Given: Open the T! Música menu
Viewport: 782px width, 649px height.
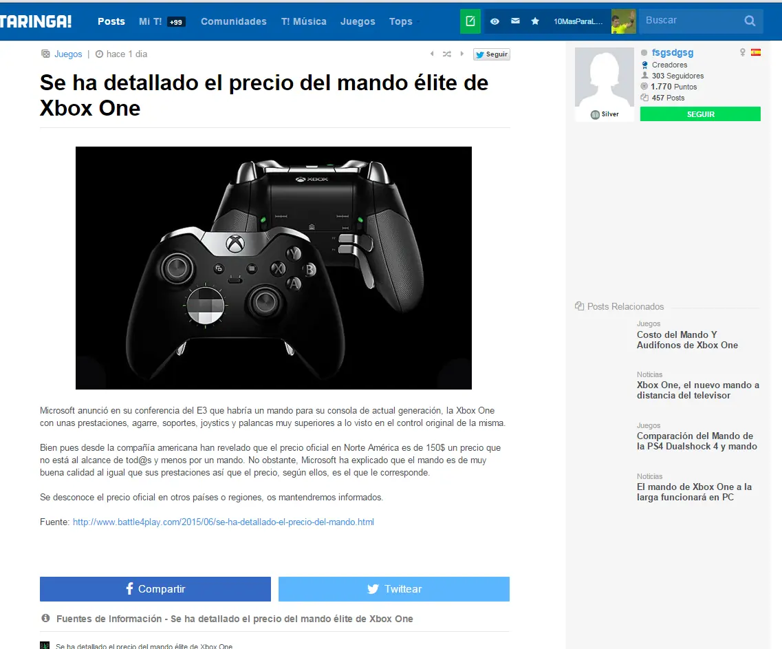Looking at the screenshot, I should [x=304, y=21].
